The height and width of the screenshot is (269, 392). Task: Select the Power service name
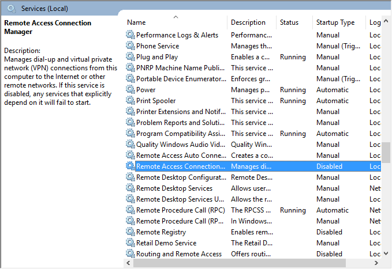(x=145, y=90)
